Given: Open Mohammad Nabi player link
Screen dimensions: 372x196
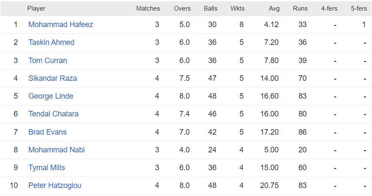Looking at the screenshot, I should point(56,150).
